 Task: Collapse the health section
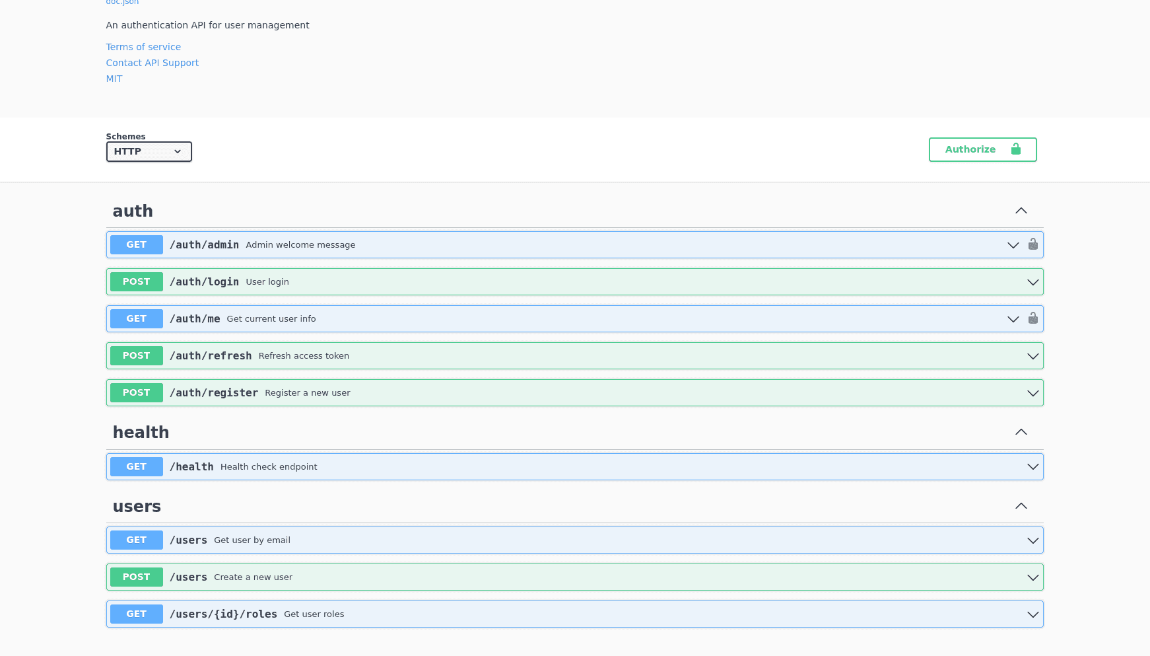click(x=1021, y=432)
